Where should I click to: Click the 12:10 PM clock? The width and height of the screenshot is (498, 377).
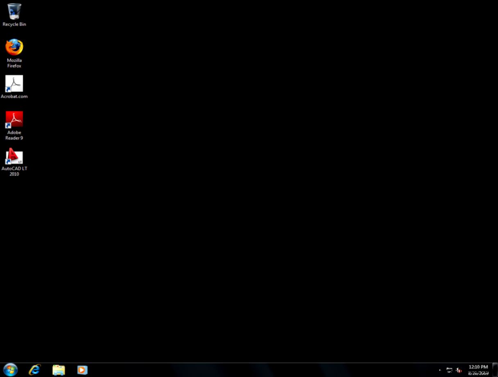[478, 367]
